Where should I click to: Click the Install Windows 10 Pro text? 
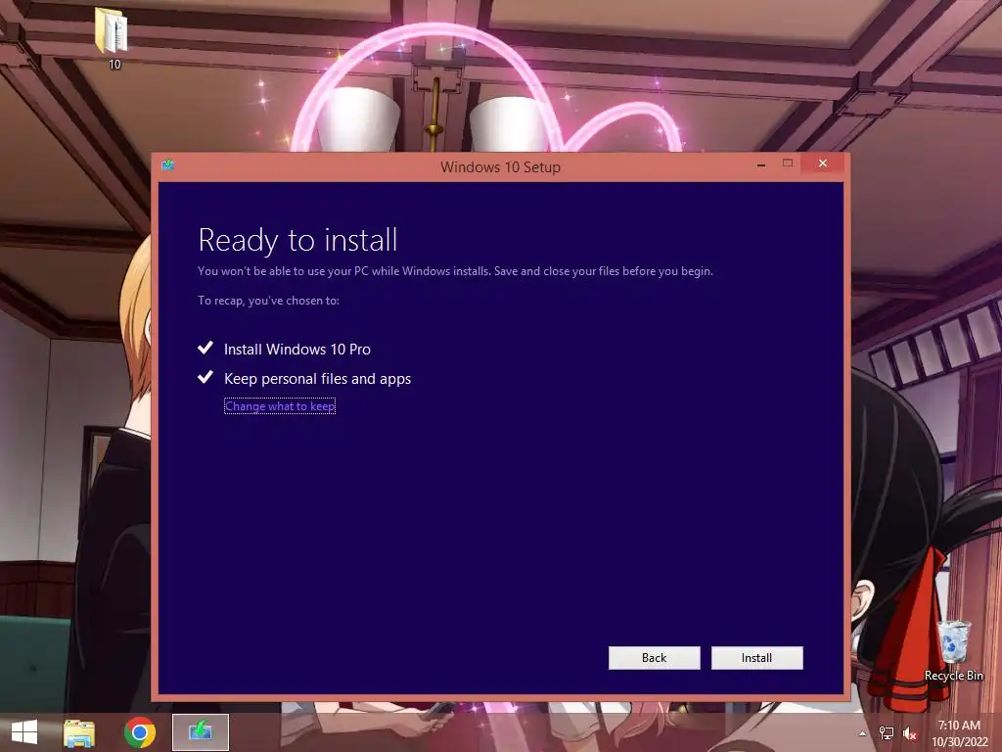click(x=297, y=350)
